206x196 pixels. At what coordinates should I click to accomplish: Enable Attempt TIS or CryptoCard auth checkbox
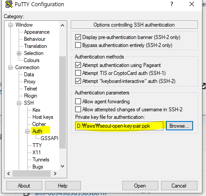coord(78,73)
